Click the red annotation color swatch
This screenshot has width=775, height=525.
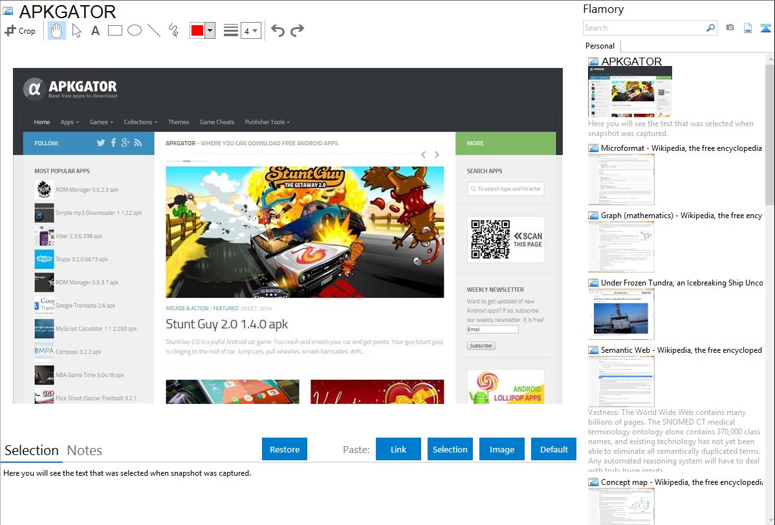pyautogui.click(x=197, y=30)
